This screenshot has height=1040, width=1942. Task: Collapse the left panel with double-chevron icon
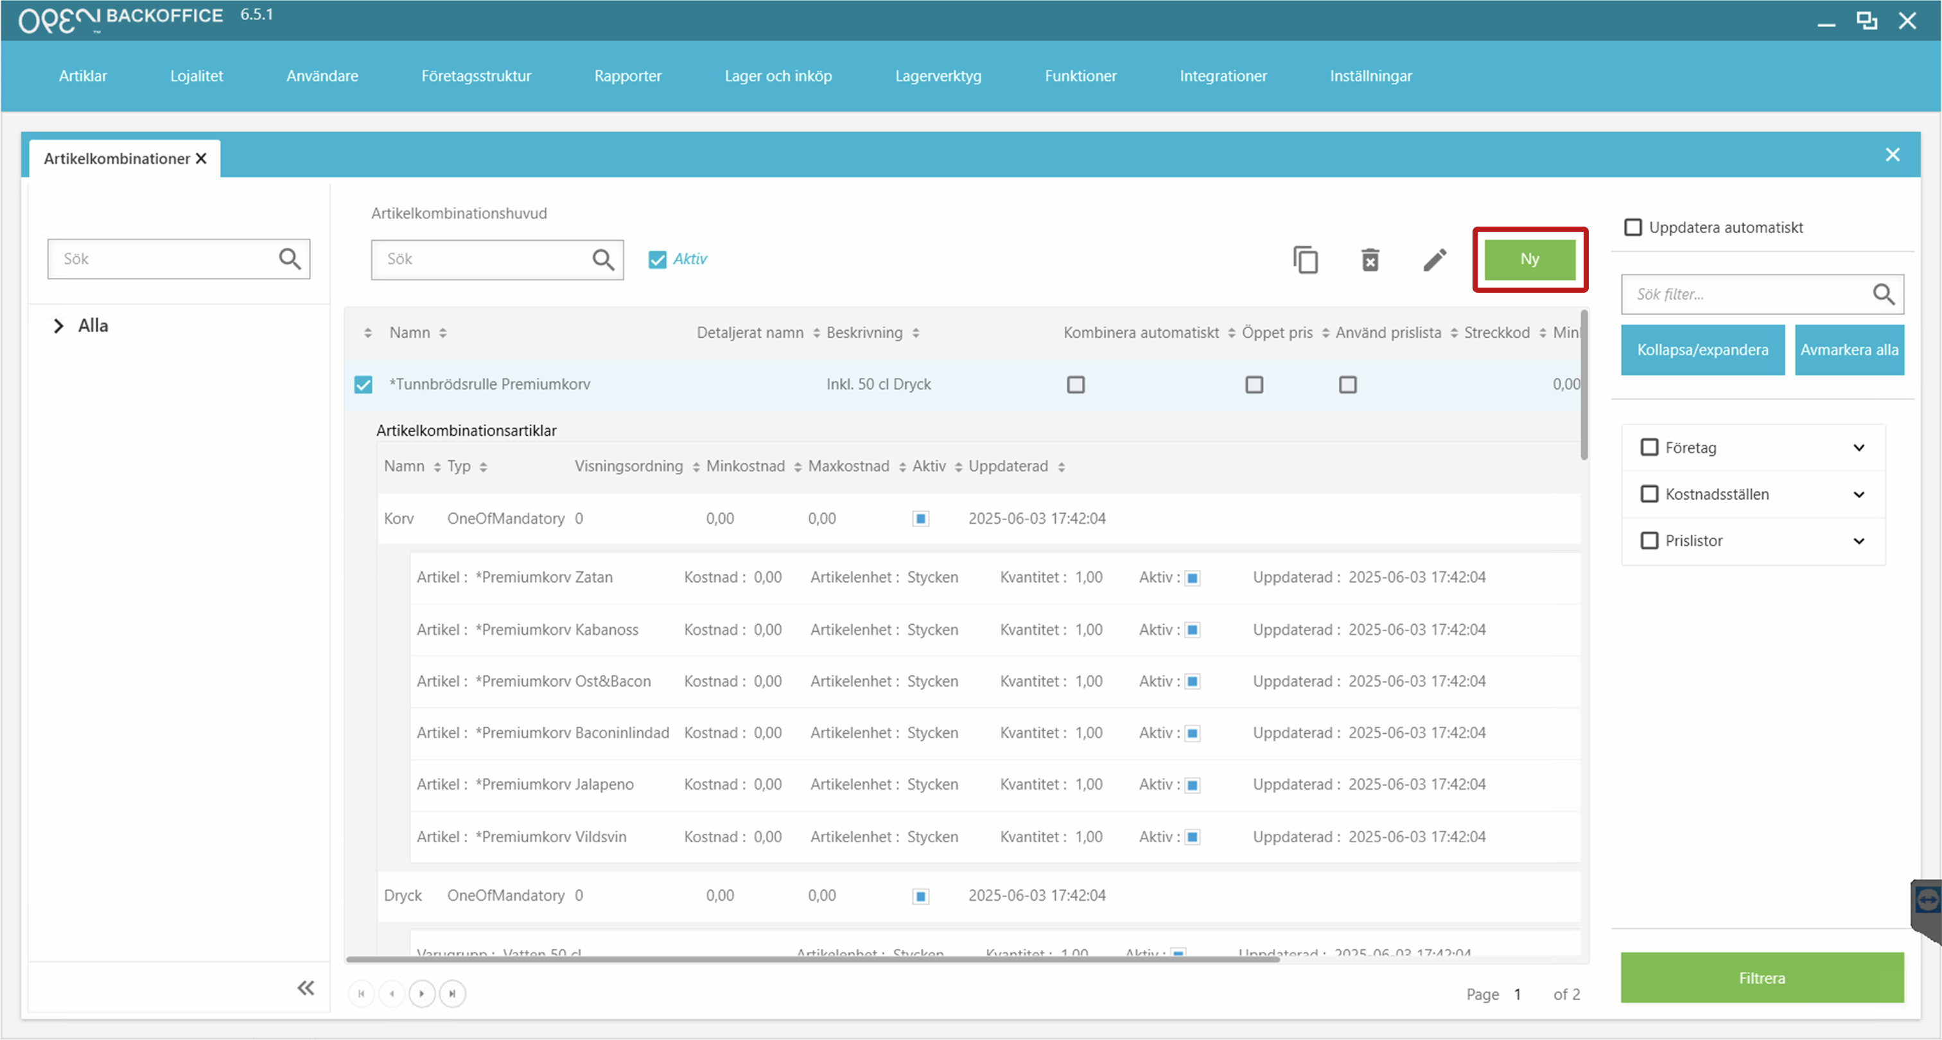(305, 987)
